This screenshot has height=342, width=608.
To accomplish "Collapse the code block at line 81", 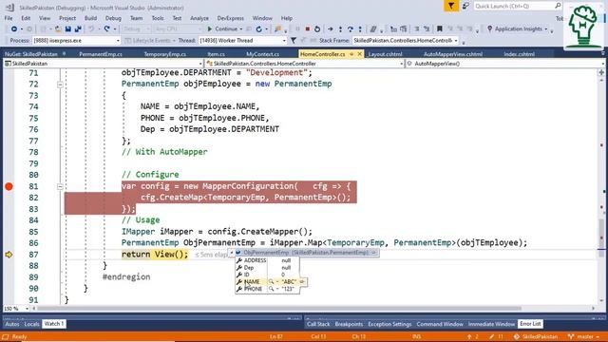I will point(60,186).
